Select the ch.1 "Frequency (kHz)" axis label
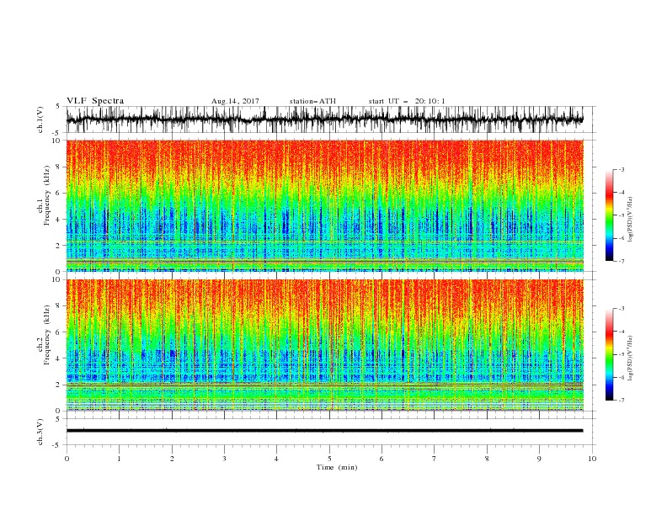This screenshot has height=515, width=667. click(x=48, y=196)
